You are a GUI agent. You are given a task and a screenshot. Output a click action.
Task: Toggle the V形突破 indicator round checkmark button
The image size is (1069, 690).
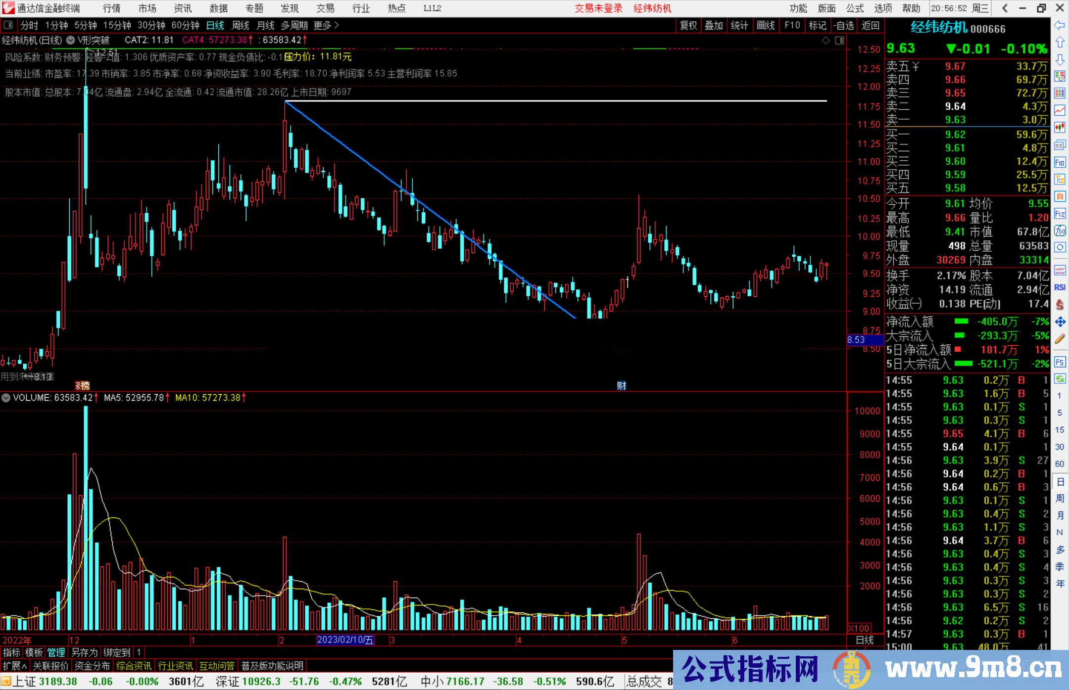[71, 40]
